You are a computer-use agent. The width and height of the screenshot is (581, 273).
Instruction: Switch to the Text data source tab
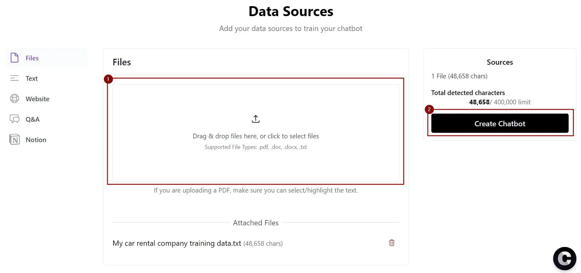31,78
